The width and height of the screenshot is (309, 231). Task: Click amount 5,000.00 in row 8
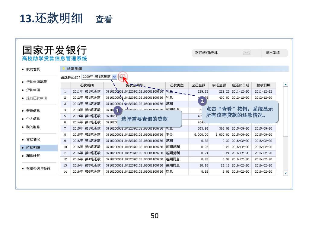point(222,134)
